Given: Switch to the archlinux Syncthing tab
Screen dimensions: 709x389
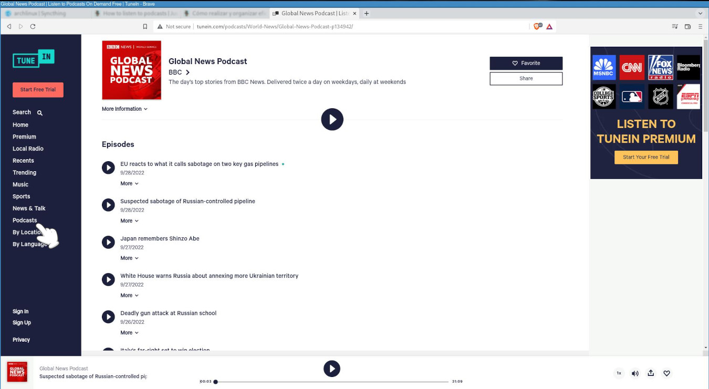Looking at the screenshot, I should tap(43, 14).
